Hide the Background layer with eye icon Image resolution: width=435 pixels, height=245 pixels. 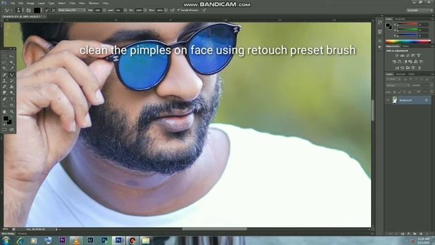point(388,100)
